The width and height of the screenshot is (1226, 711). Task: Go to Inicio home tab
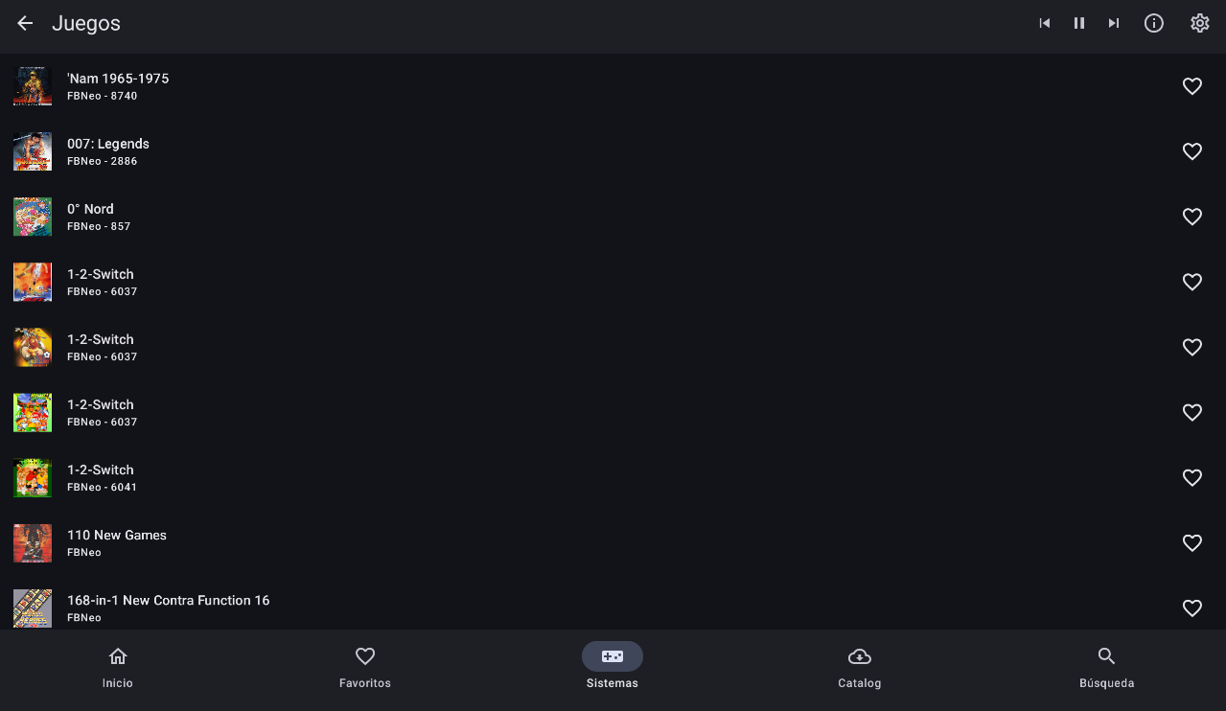click(118, 668)
